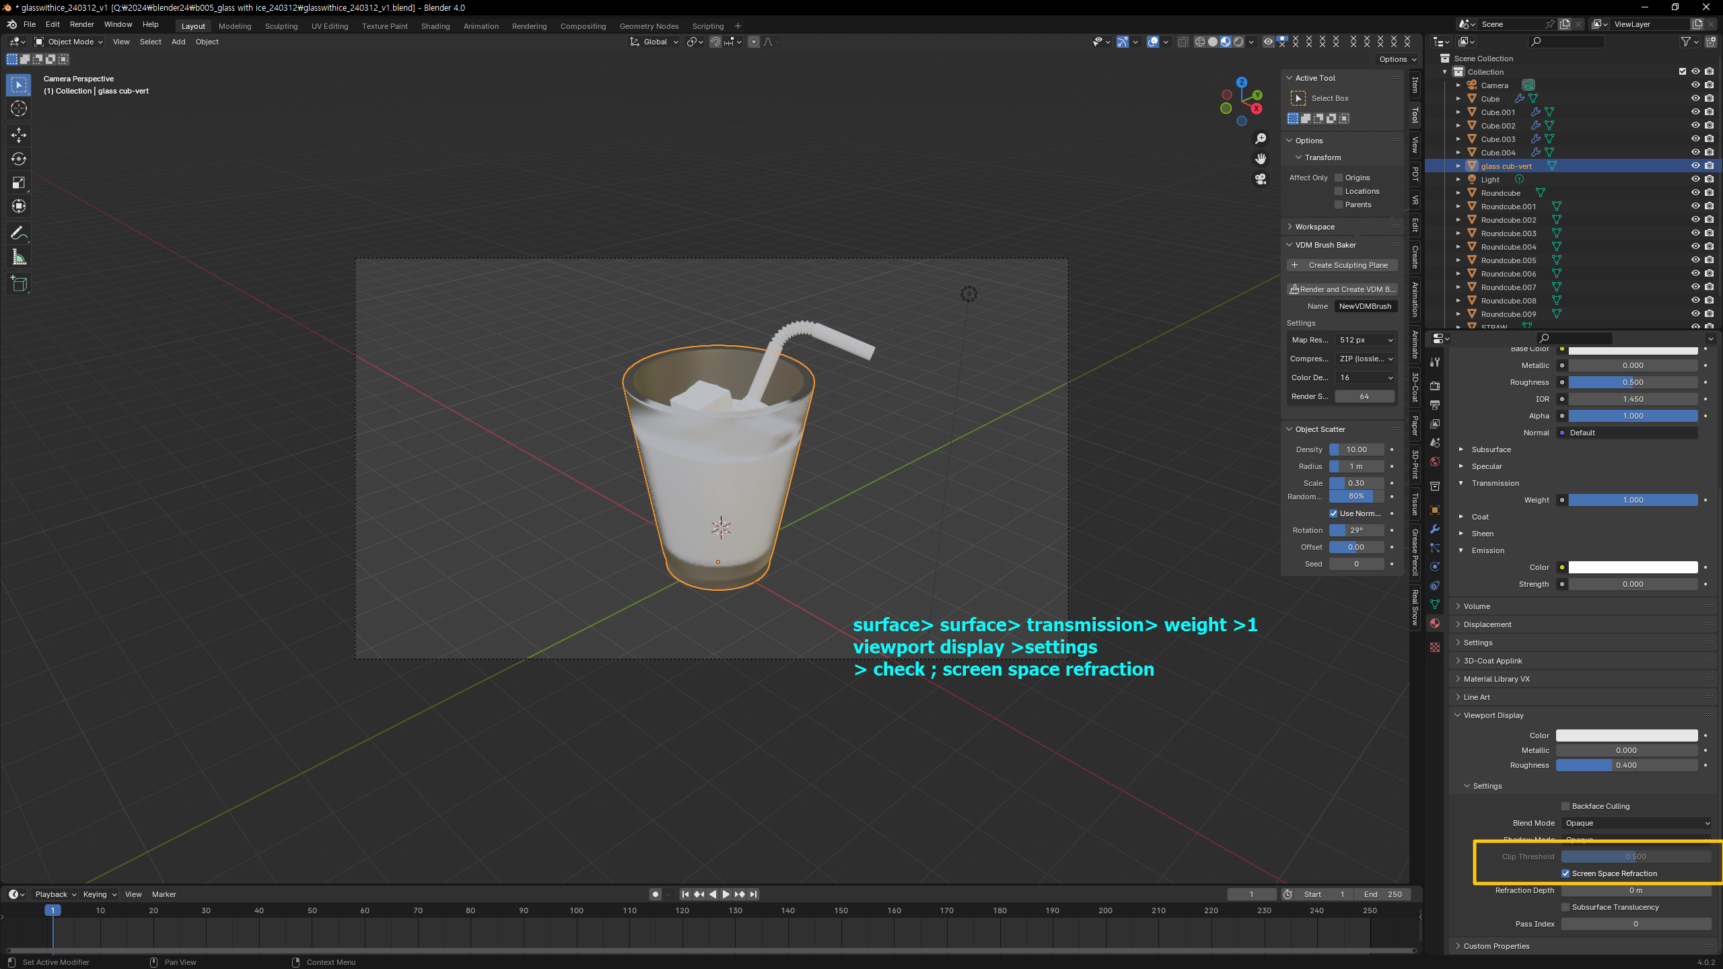Toggle camera view icon in viewport

[1261, 179]
